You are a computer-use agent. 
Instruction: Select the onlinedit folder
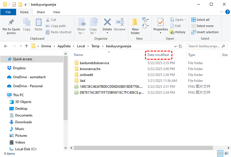(x=87, y=75)
